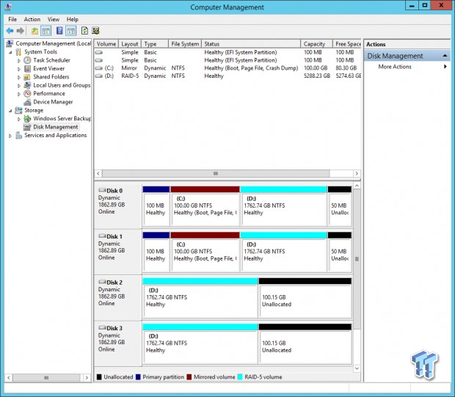
Task: Sort by the Layout column header
Action: point(130,44)
